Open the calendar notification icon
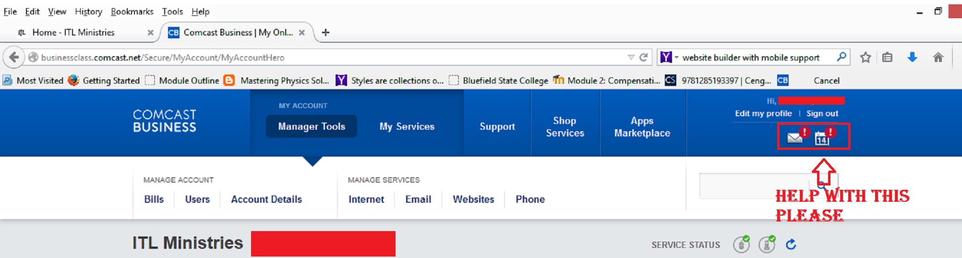Screen dimensions: 962x258 [822, 139]
